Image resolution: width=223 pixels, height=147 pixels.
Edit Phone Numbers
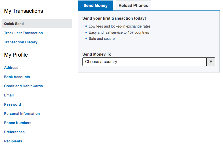18,123
